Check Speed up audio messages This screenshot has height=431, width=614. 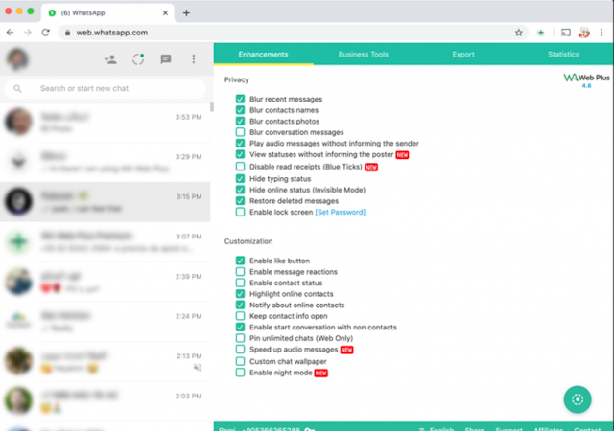coord(240,350)
